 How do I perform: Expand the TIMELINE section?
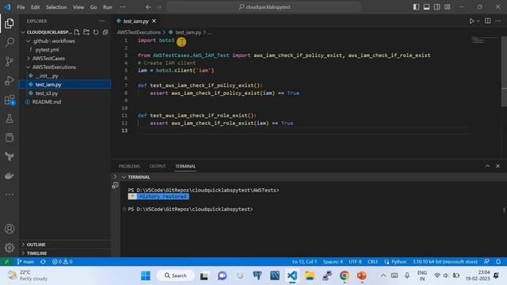[x=36, y=253]
